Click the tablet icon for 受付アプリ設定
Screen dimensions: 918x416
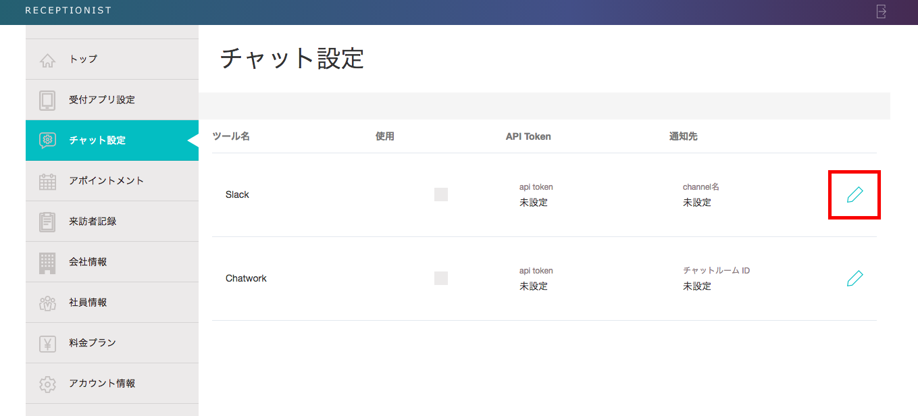(47, 100)
